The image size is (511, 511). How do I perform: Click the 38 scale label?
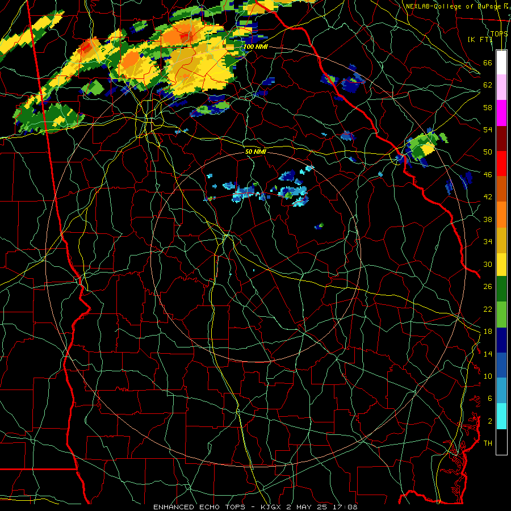(488, 219)
